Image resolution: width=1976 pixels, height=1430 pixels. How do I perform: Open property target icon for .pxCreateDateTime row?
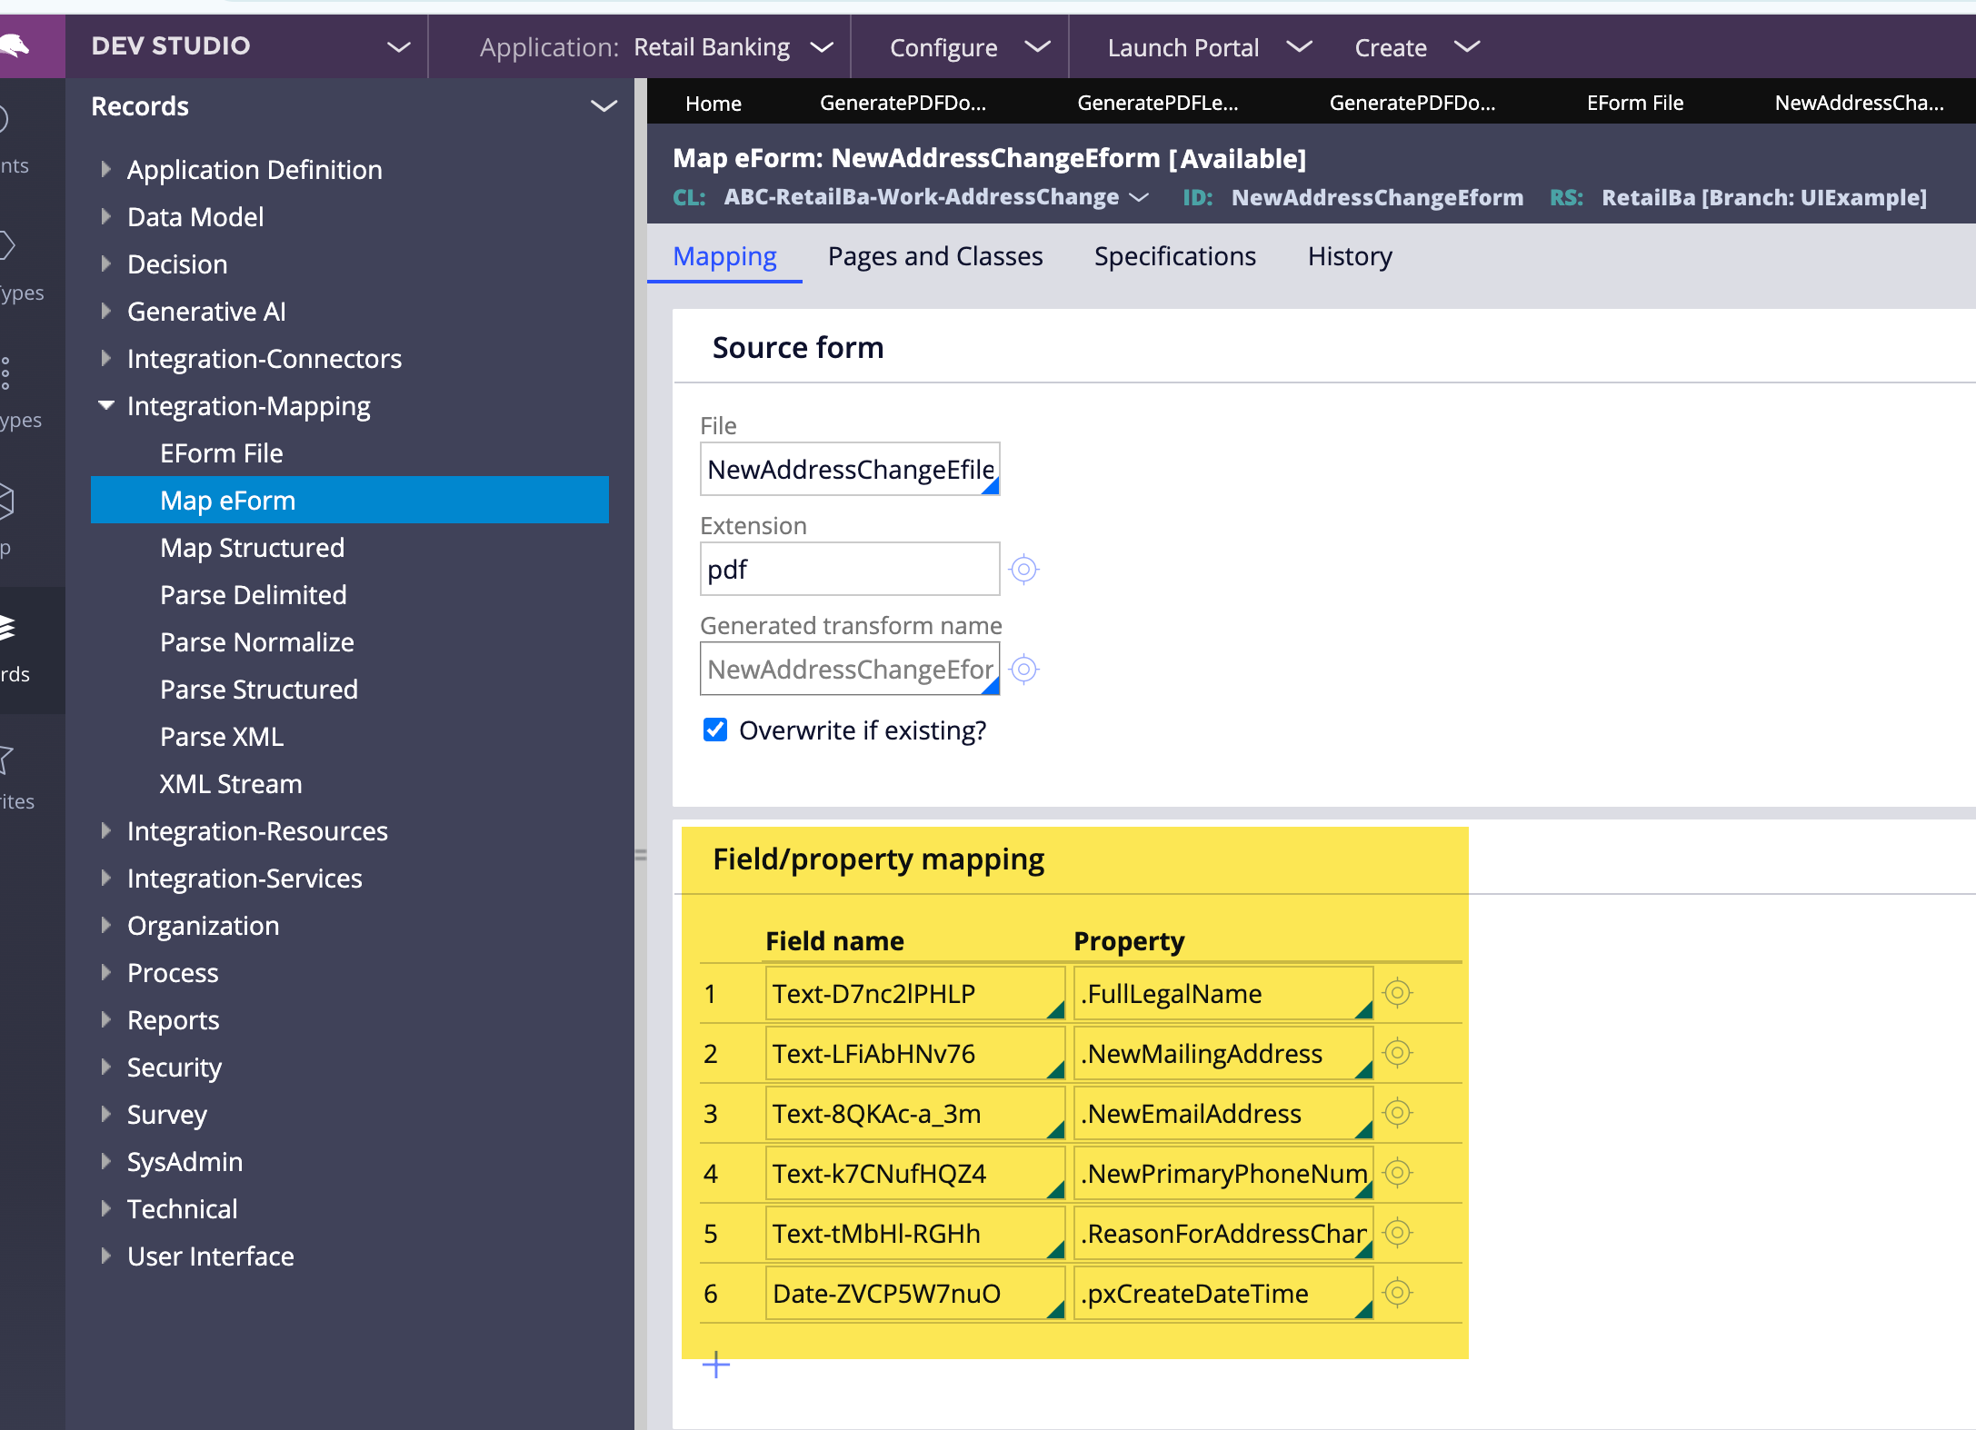[1398, 1293]
